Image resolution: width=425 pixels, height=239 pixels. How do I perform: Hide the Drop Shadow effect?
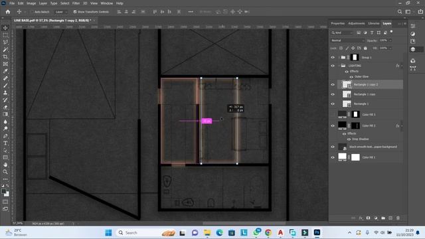(349, 139)
